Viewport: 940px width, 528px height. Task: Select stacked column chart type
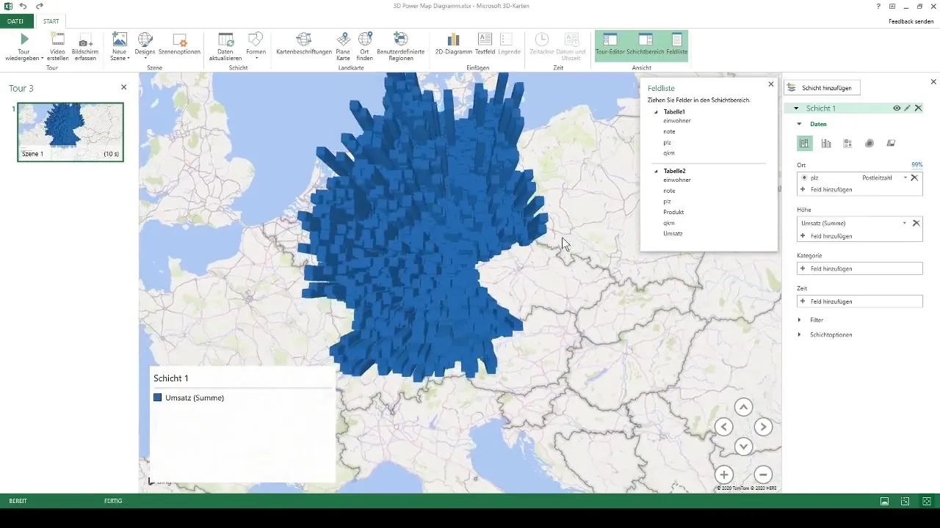click(805, 144)
